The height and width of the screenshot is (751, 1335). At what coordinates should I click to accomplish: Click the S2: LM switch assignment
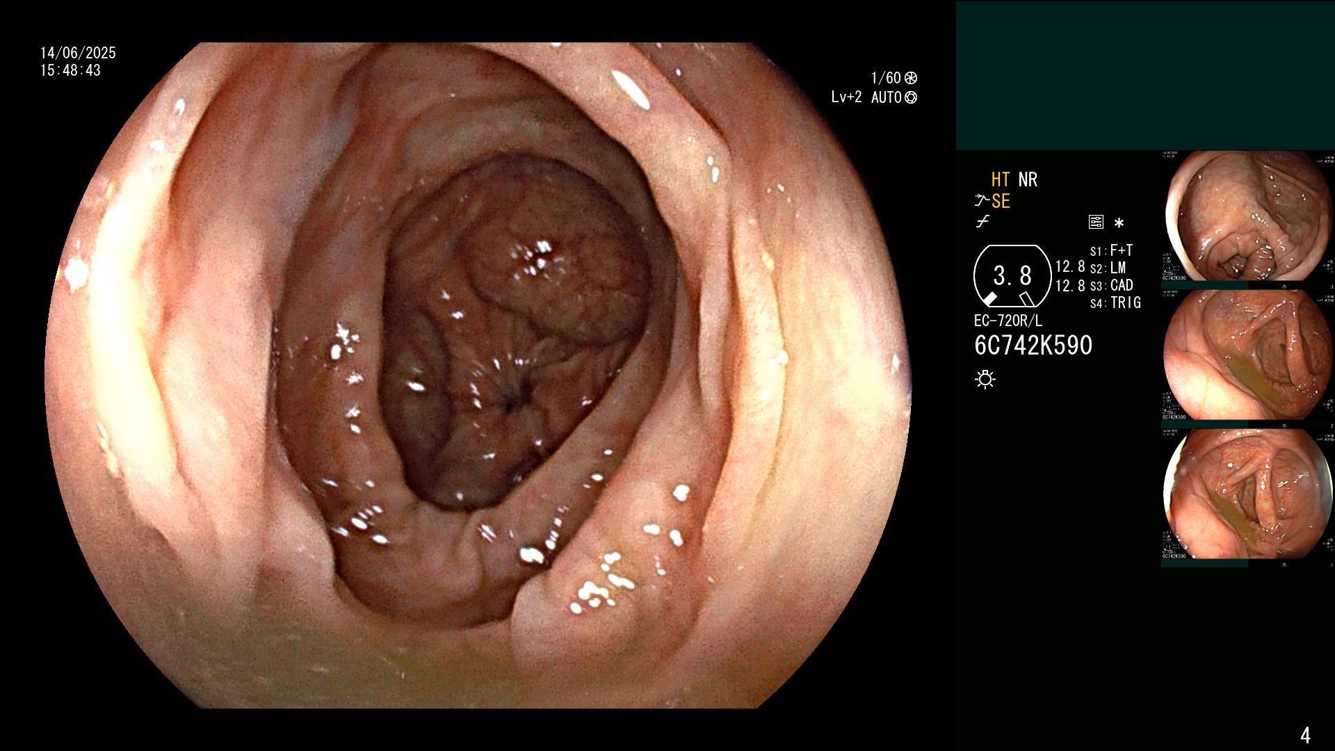[x=1108, y=268]
